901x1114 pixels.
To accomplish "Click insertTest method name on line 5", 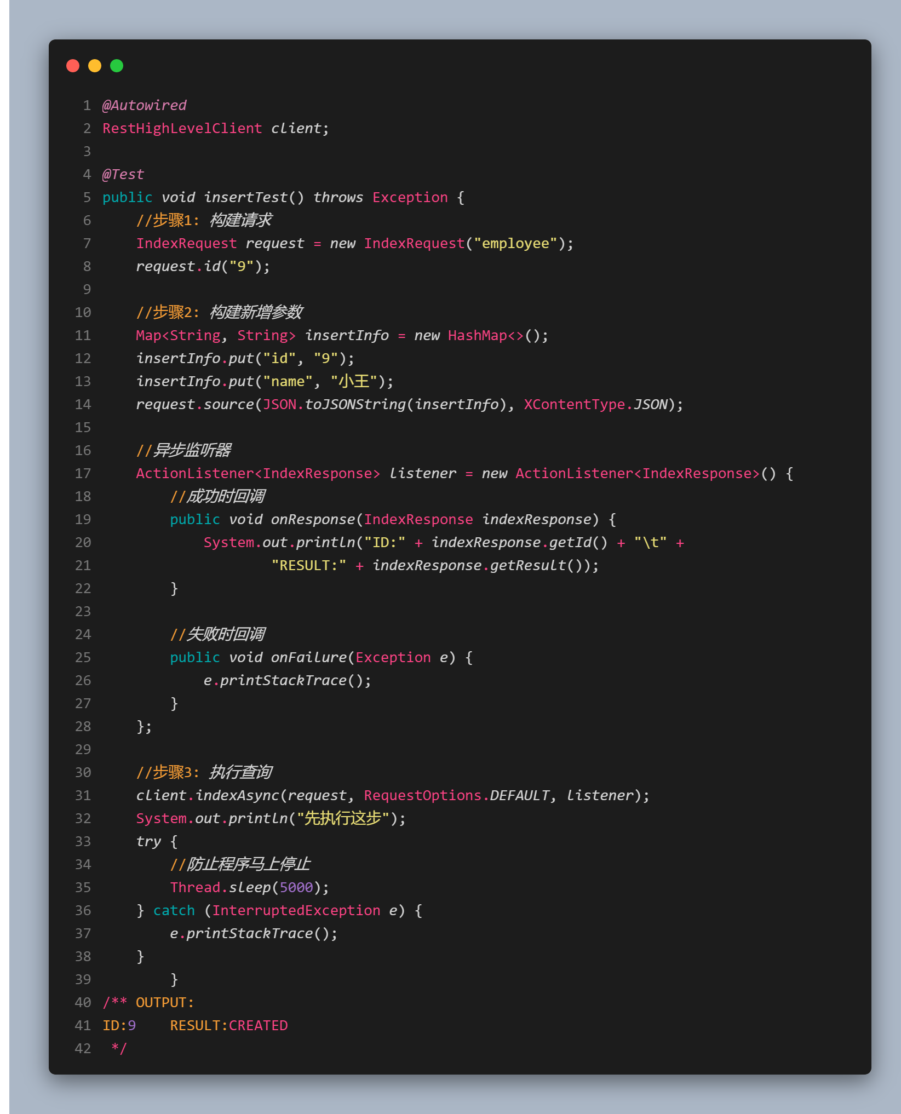I will coord(246,197).
